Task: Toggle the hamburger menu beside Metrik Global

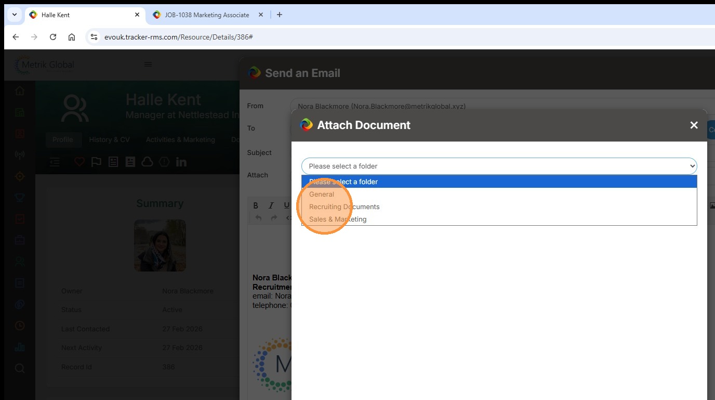Action: coord(148,64)
